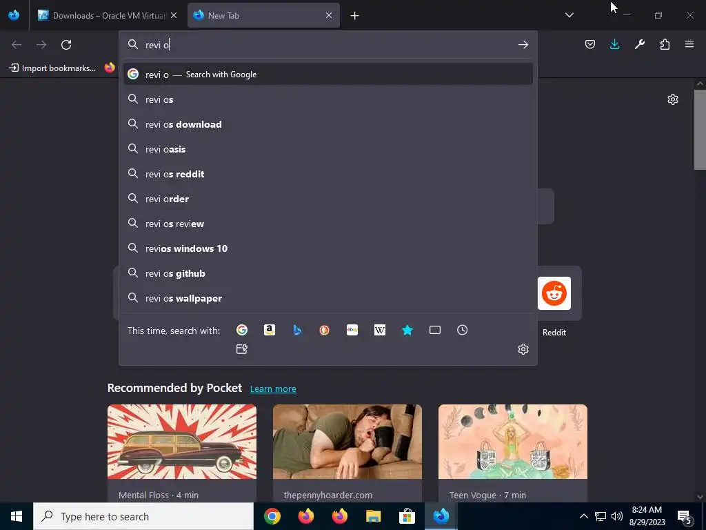Click the Firefox View icon in tab bar
The height and width of the screenshot is (530, 706).
coord(14,15)
